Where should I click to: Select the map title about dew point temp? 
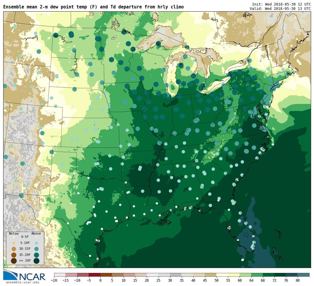click(x=93, y=7)
